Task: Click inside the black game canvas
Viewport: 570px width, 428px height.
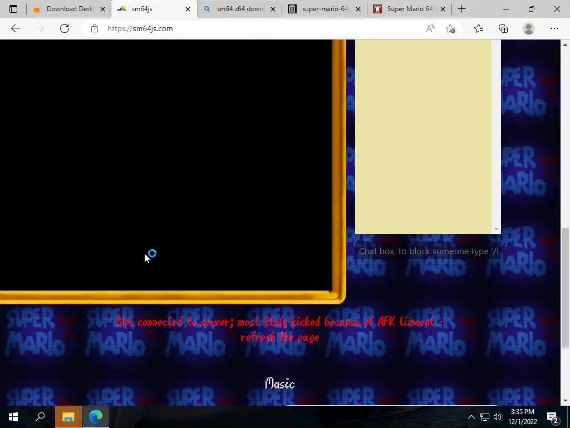Action: point(166,165)
